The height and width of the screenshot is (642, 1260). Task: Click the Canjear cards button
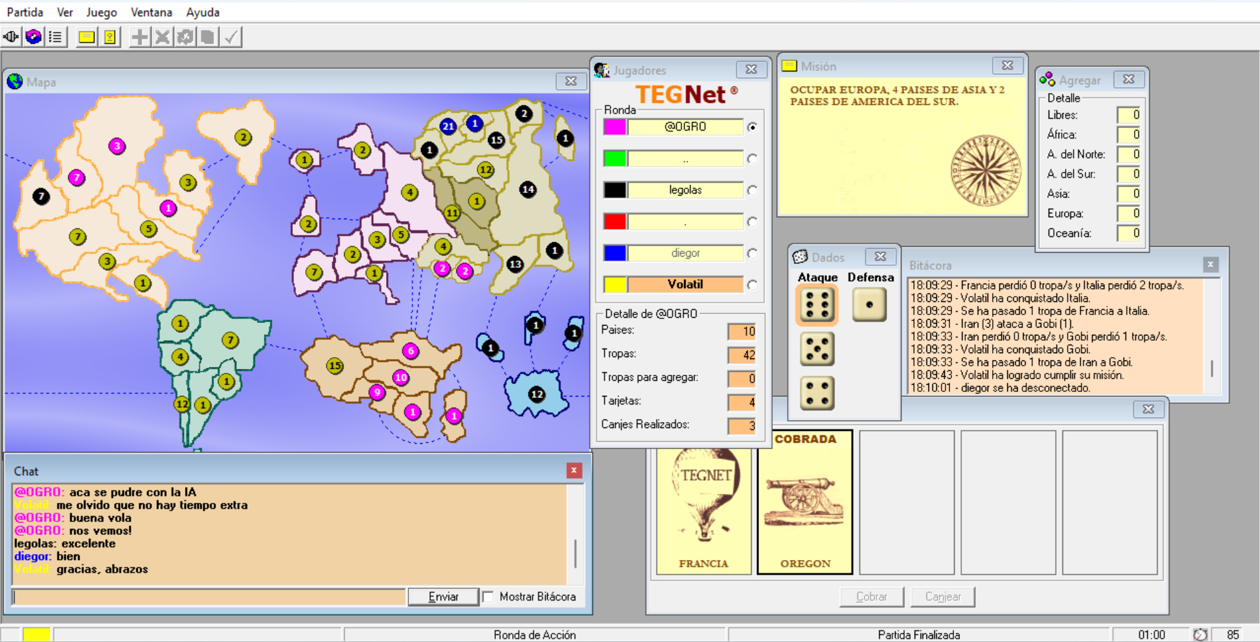pyautogui.click(x=942, y=597)
